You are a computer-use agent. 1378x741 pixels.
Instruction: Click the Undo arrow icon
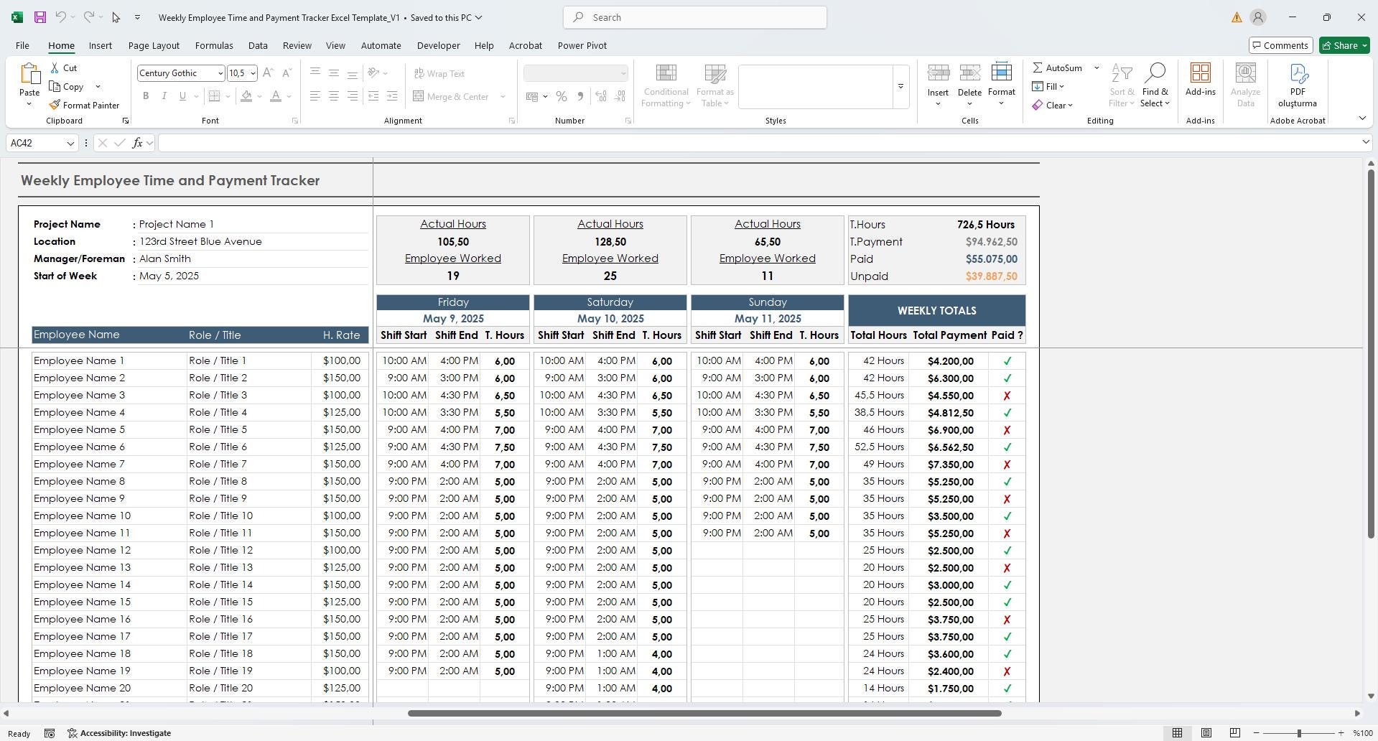[x=61, y=17]
